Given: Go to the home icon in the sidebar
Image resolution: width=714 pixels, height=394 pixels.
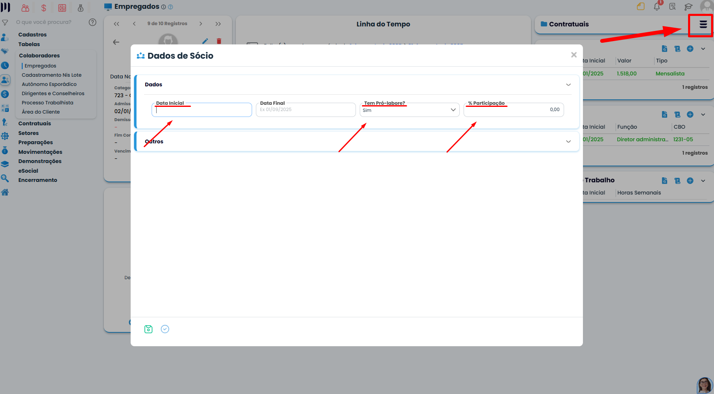Looking at the screenshot, I should point(5,192).
